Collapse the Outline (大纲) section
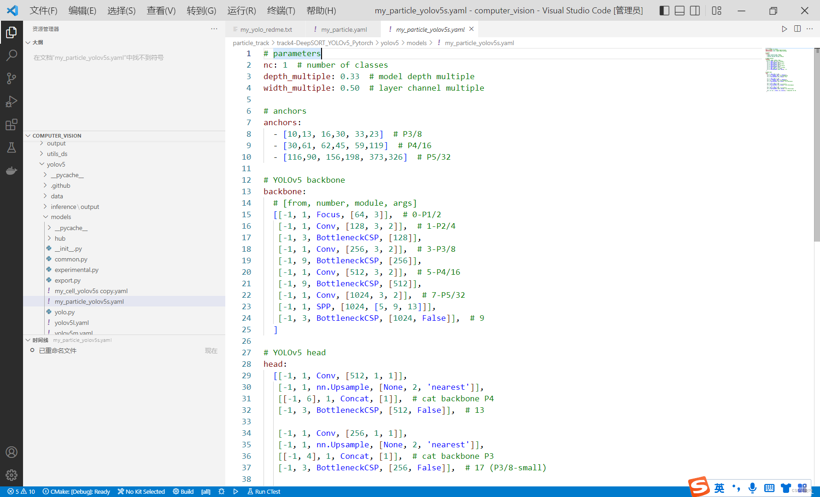 pos(28,42)
